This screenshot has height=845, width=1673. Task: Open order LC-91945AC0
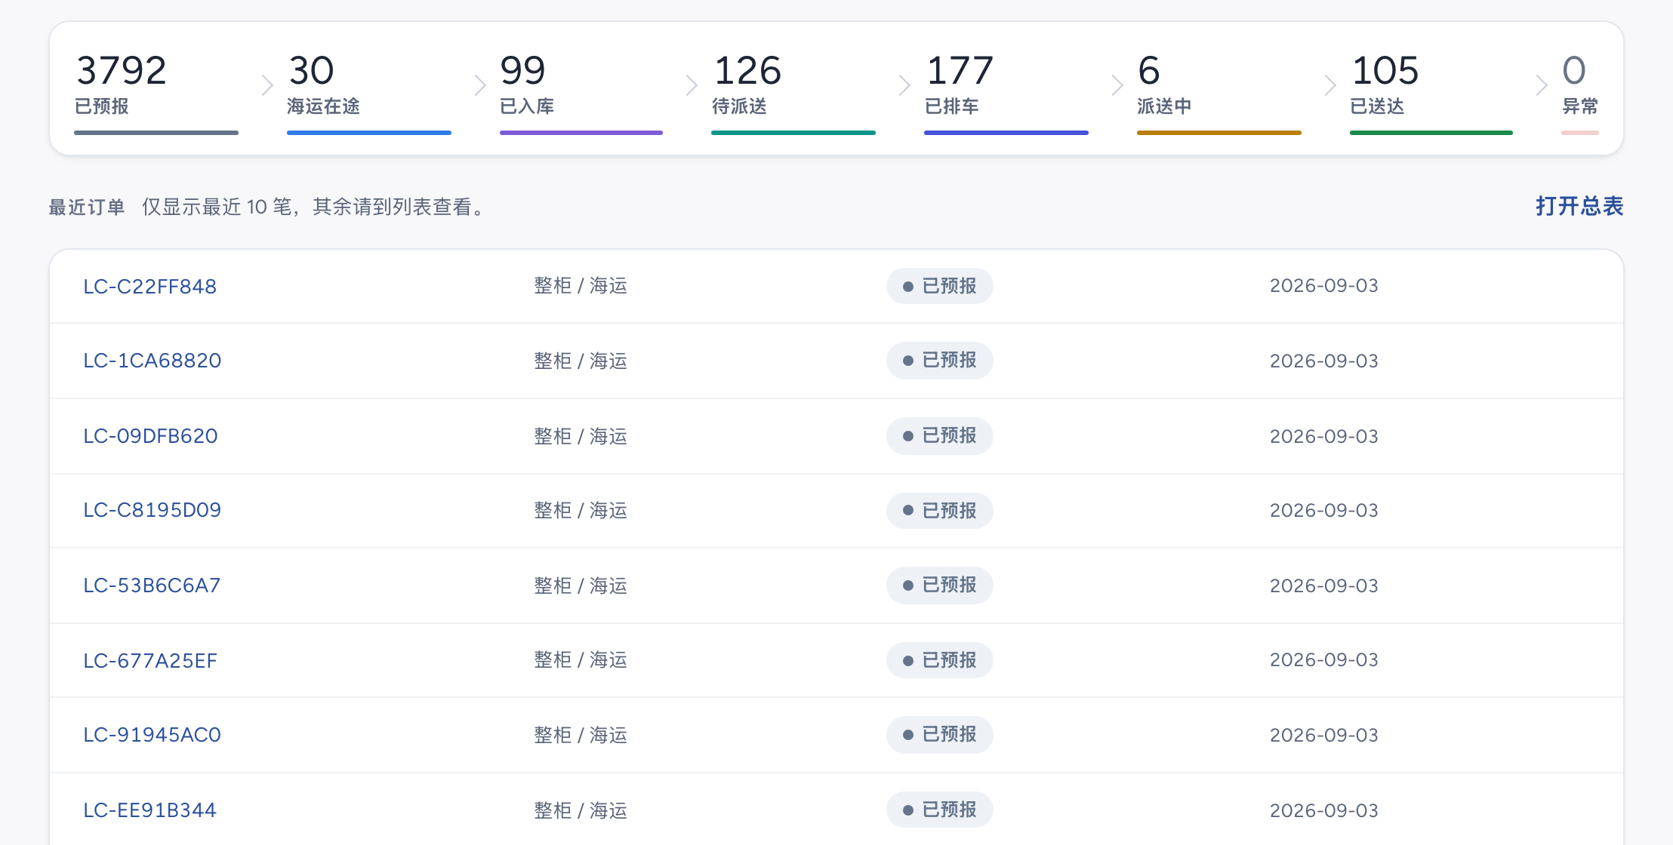pos(152,735)
